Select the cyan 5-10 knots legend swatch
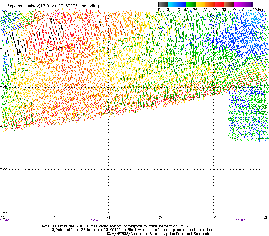 (172, 4)
